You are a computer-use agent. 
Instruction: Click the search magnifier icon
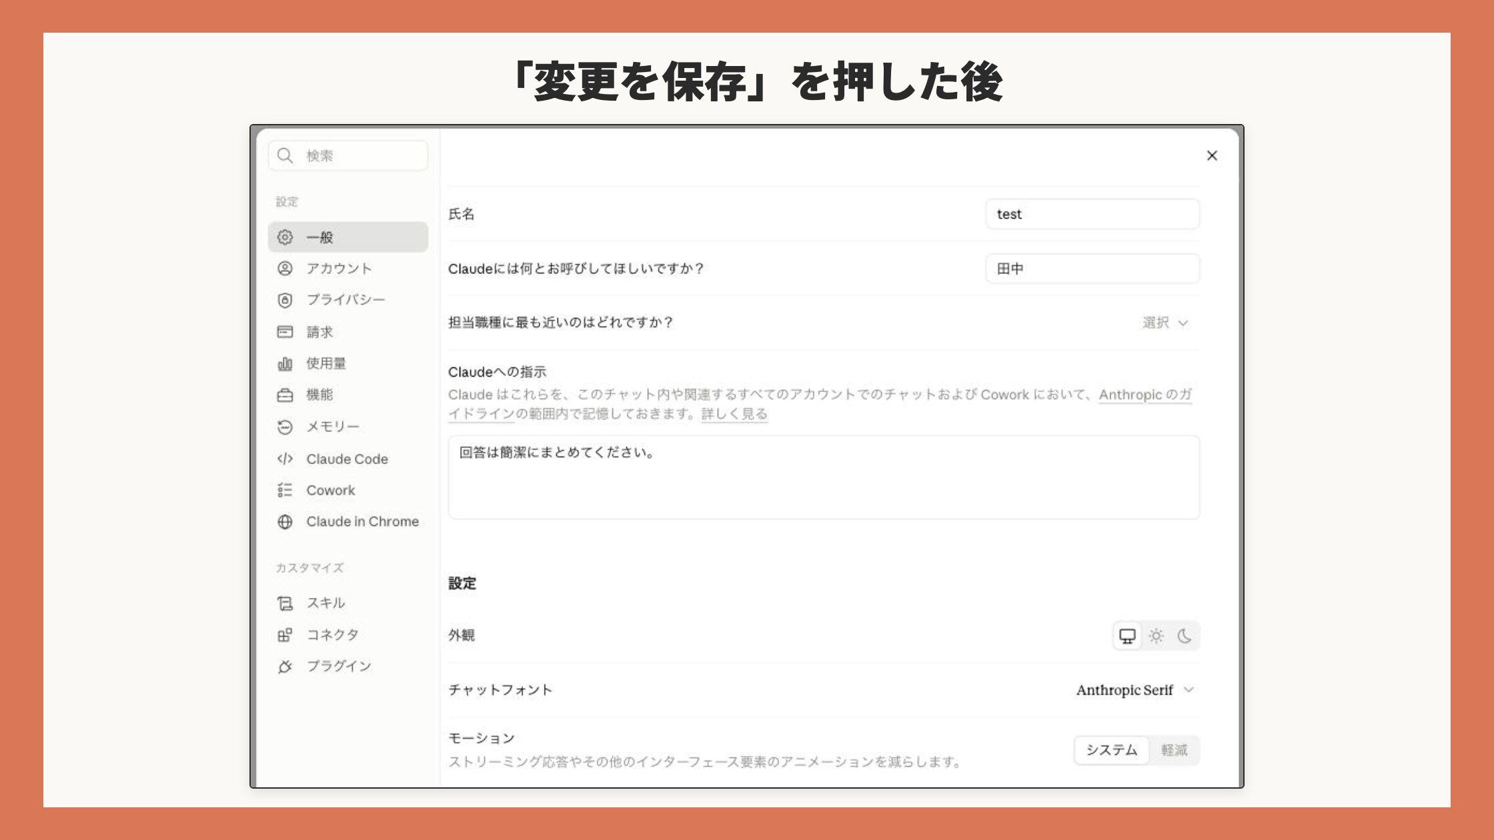[285, 155]
